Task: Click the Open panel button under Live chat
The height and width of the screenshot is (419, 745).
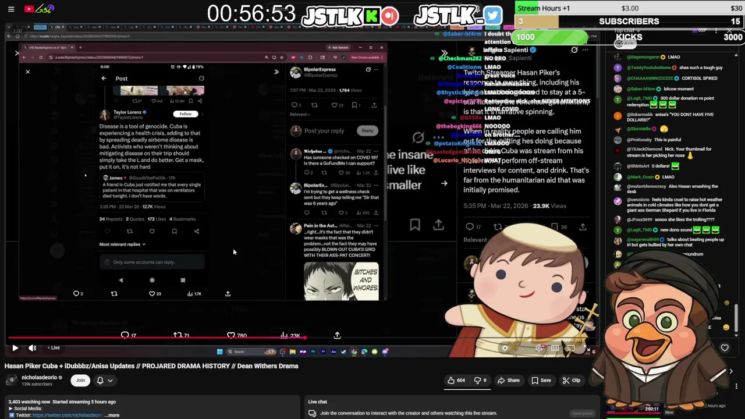Action: pos(582,413)
